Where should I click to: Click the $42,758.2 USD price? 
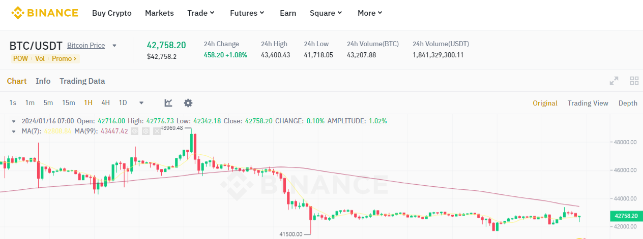[162, 56]
